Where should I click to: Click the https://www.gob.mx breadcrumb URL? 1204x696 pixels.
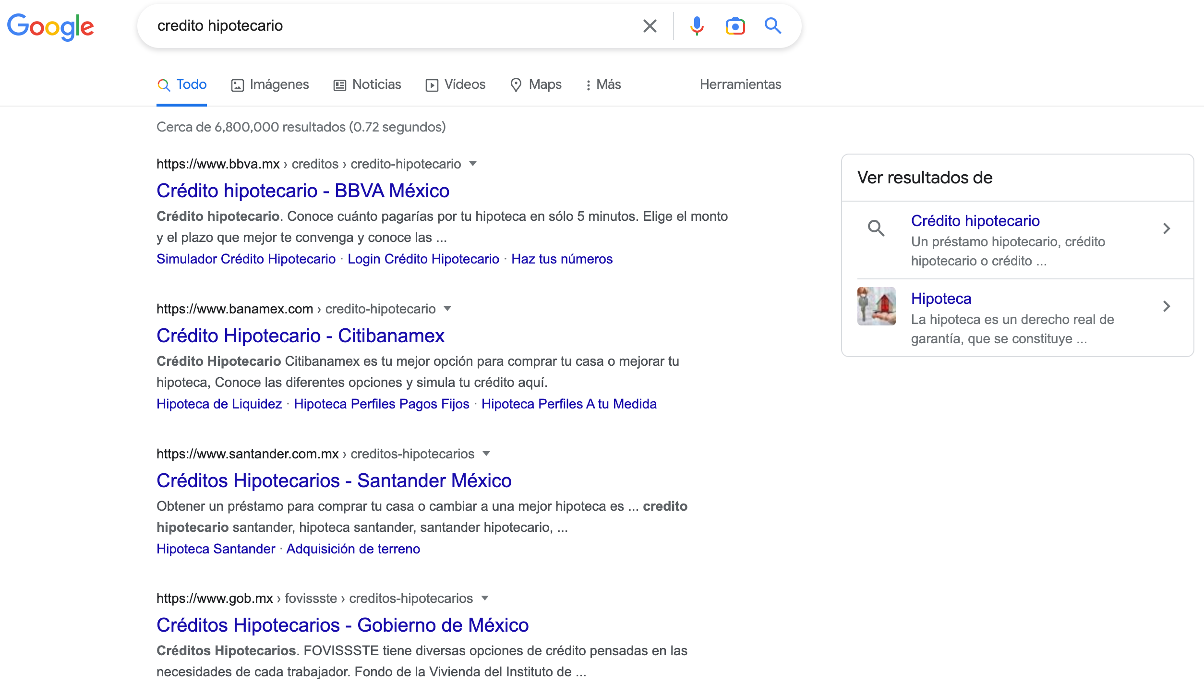point(215,599)
